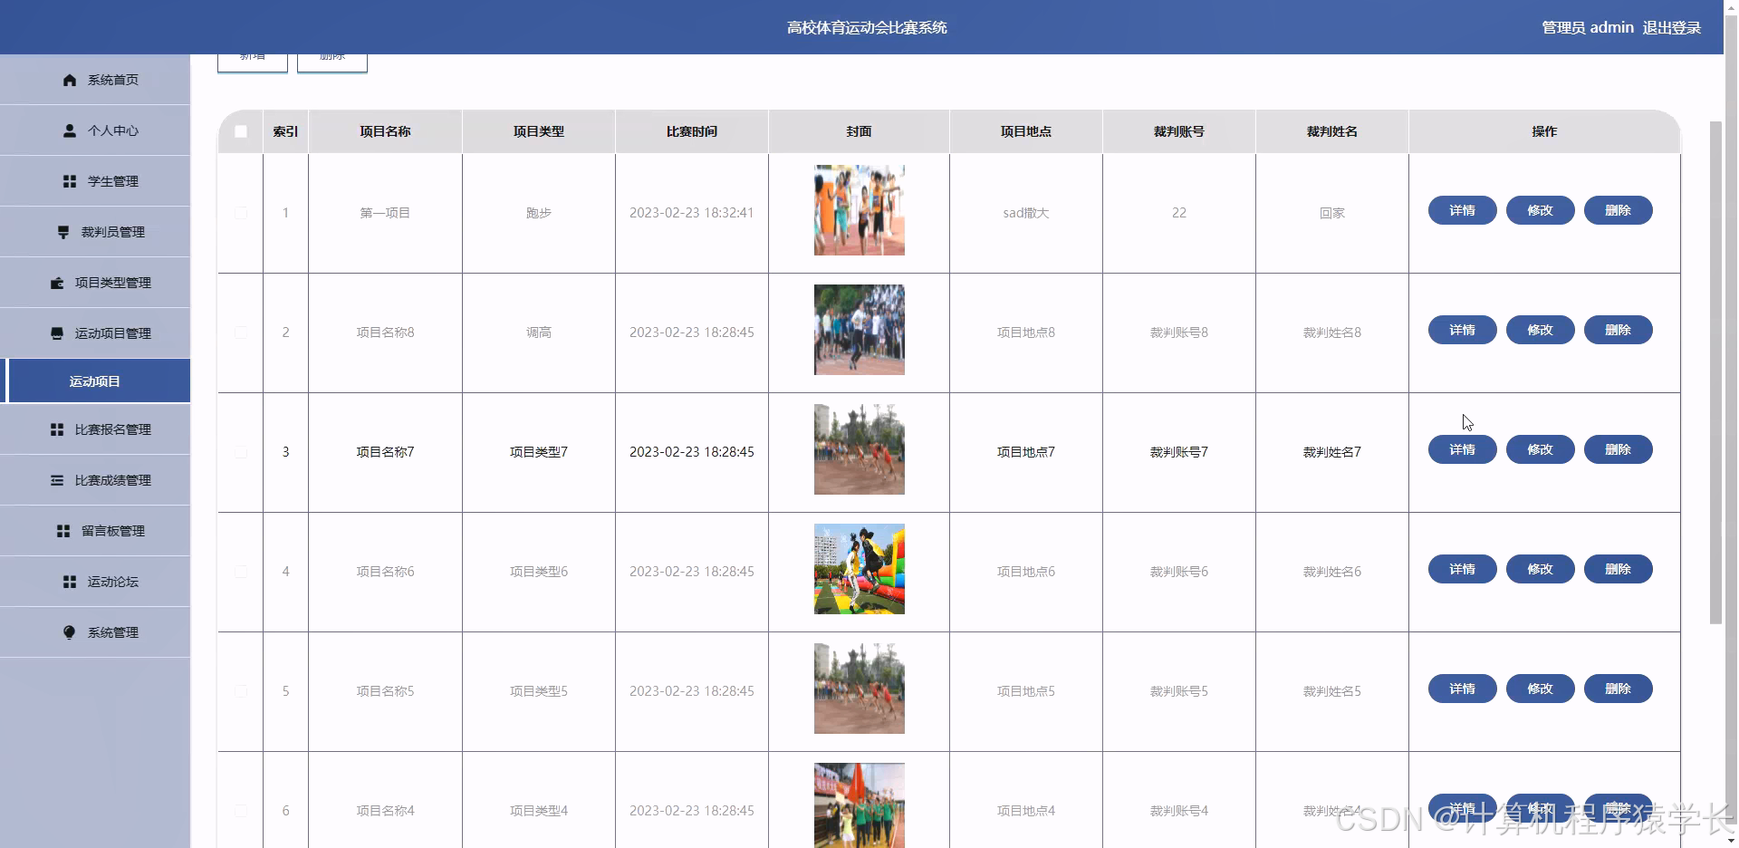Delete 项目名称8 row
The width and height of the screenshot is (1739, 848).
click(x=1618, y=330)
